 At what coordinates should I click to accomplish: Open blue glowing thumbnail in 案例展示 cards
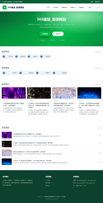coord(89,93)
